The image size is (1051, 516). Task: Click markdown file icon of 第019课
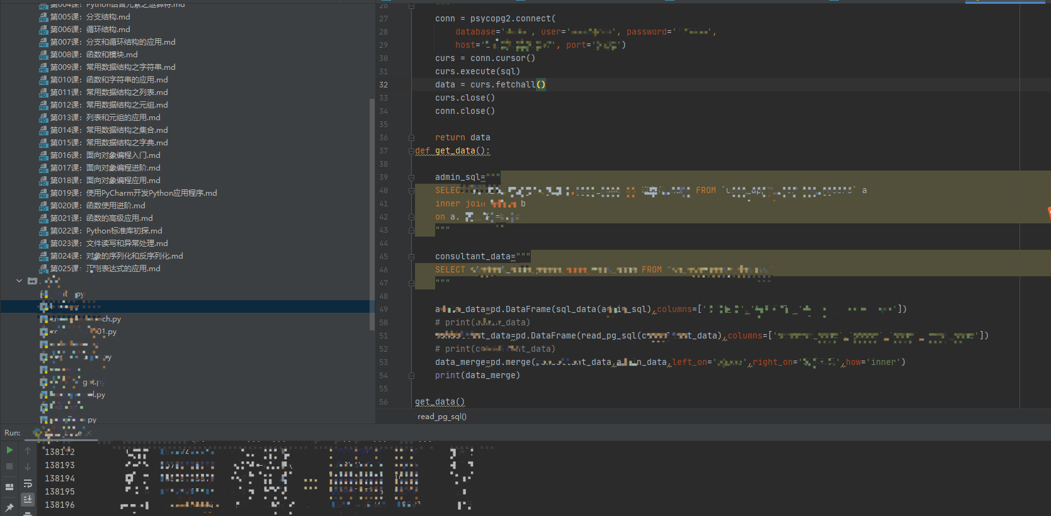[x=43, y=193]
